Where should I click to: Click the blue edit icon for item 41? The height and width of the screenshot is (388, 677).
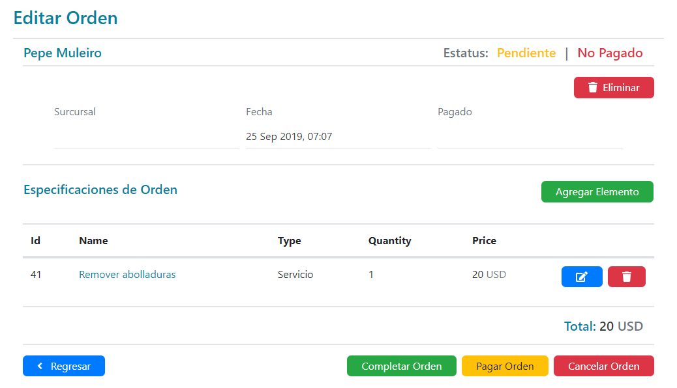(x=581, y=277)
